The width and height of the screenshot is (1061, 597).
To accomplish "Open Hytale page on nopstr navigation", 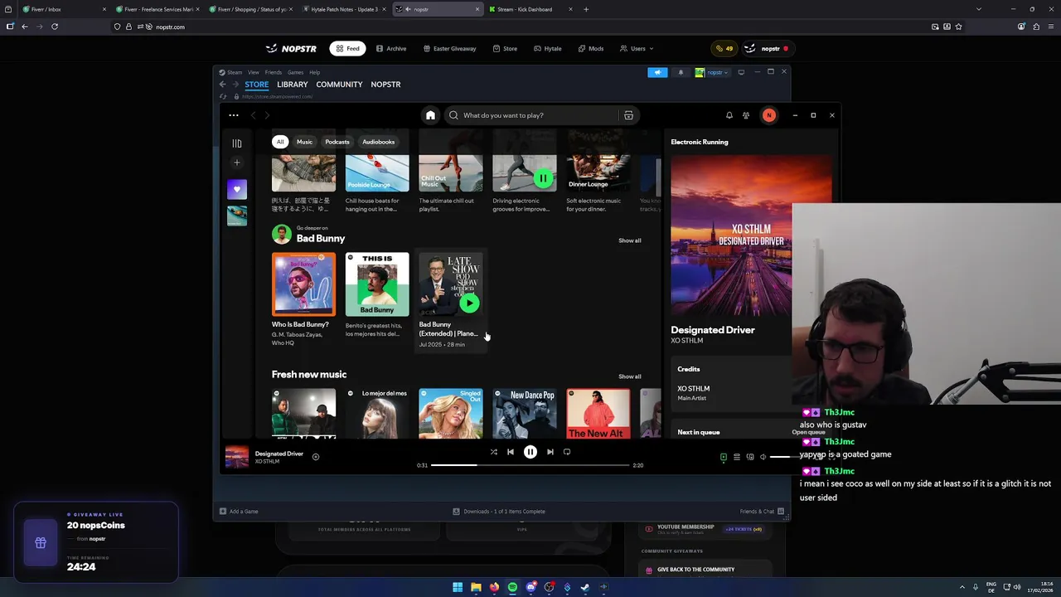I will (x=548, y=48).
